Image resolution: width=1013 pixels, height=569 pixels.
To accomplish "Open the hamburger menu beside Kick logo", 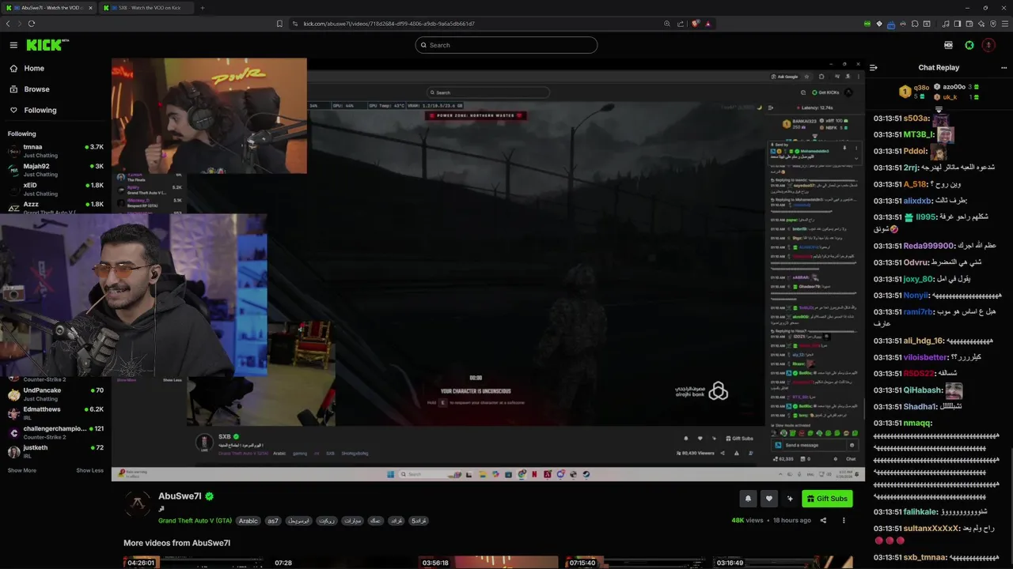I will pos(13,45).
